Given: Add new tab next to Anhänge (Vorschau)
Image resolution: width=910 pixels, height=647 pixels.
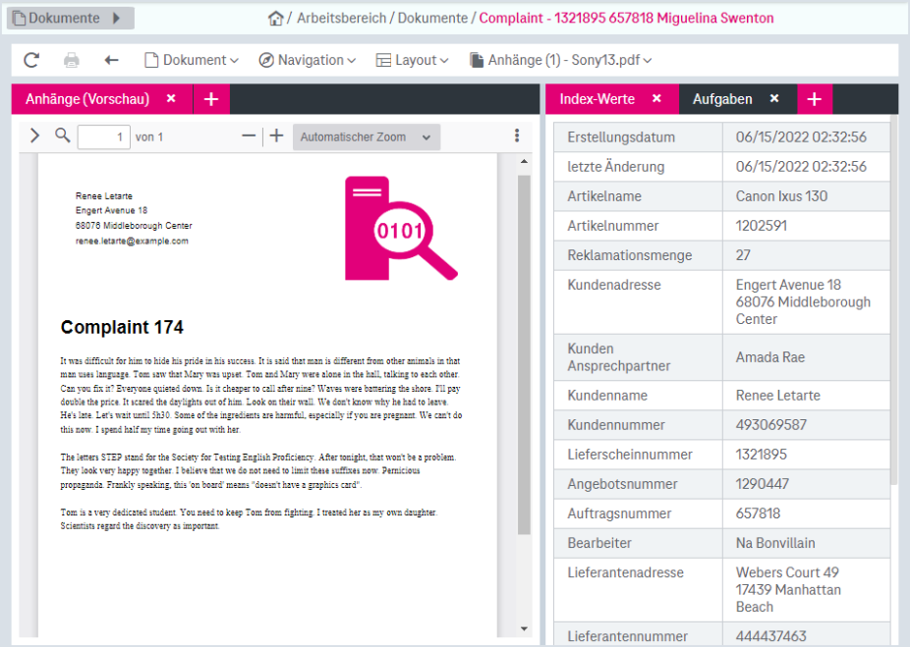Looking at the screenshot, I should pos(211,99).
